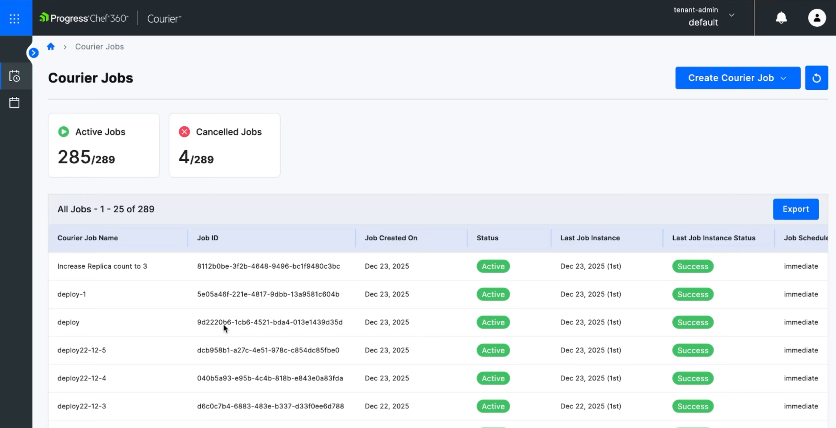Open the Create Courier Job dropdown
This screenshot has height=428, width=836.
coord(738,78)
